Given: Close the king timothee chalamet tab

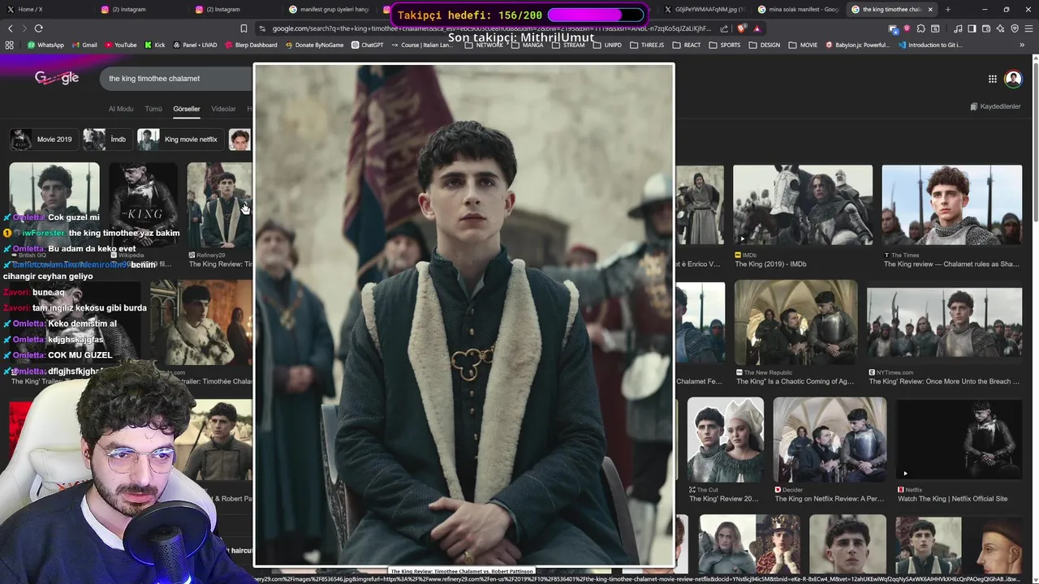Looking at the screenshot, I should pos(930,9).
